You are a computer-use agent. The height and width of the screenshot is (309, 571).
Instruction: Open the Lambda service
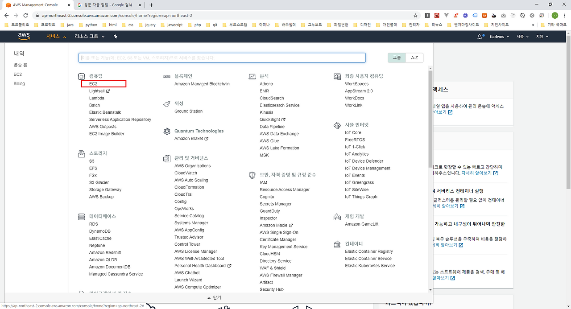97,98
